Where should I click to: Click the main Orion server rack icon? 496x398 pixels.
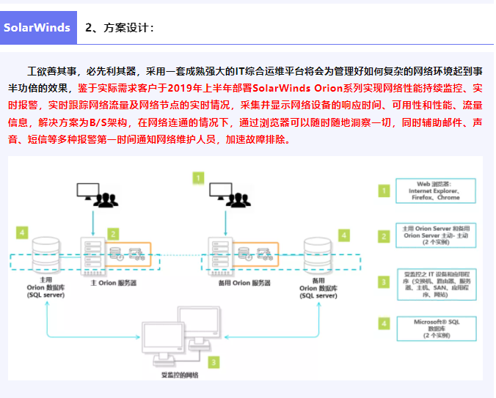tap(92, 257)
